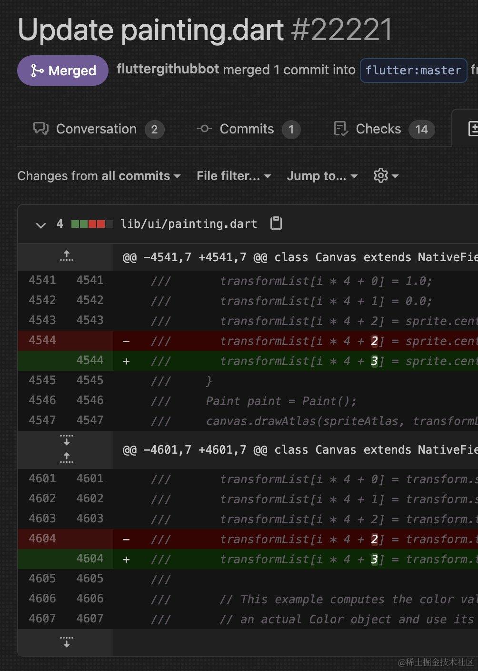Viewport: 478px width, 671px height.
Task: Open diff settings gear menu
Action: [386, 176]
